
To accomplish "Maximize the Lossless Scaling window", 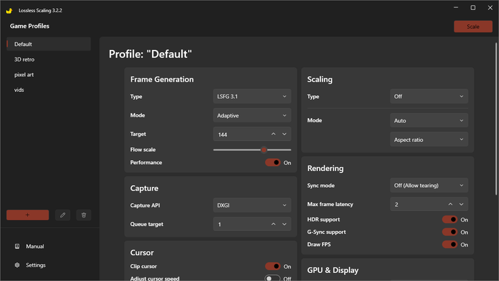I will [x=473, y=7].
